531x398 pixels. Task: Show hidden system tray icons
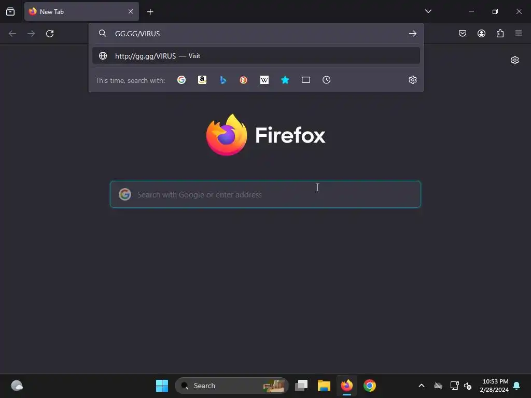point(422,386)
